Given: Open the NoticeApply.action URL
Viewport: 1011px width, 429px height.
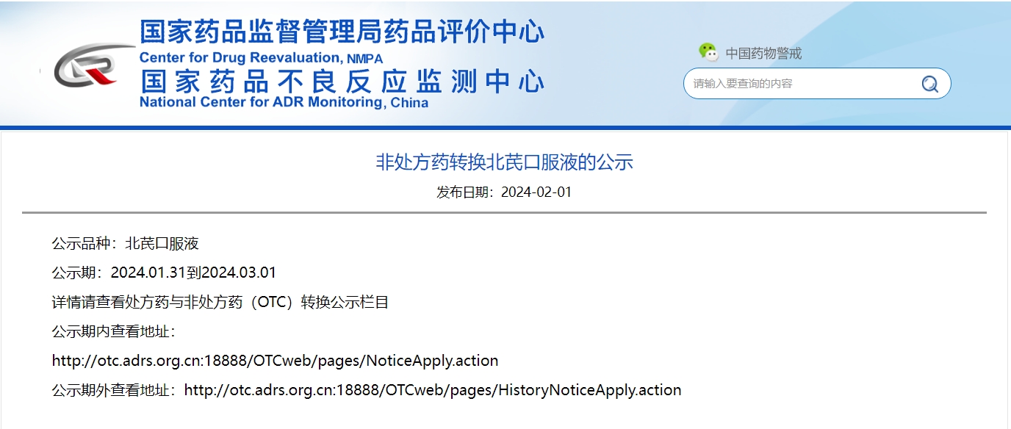Looking at the screenshot, I should coord(275,361).
